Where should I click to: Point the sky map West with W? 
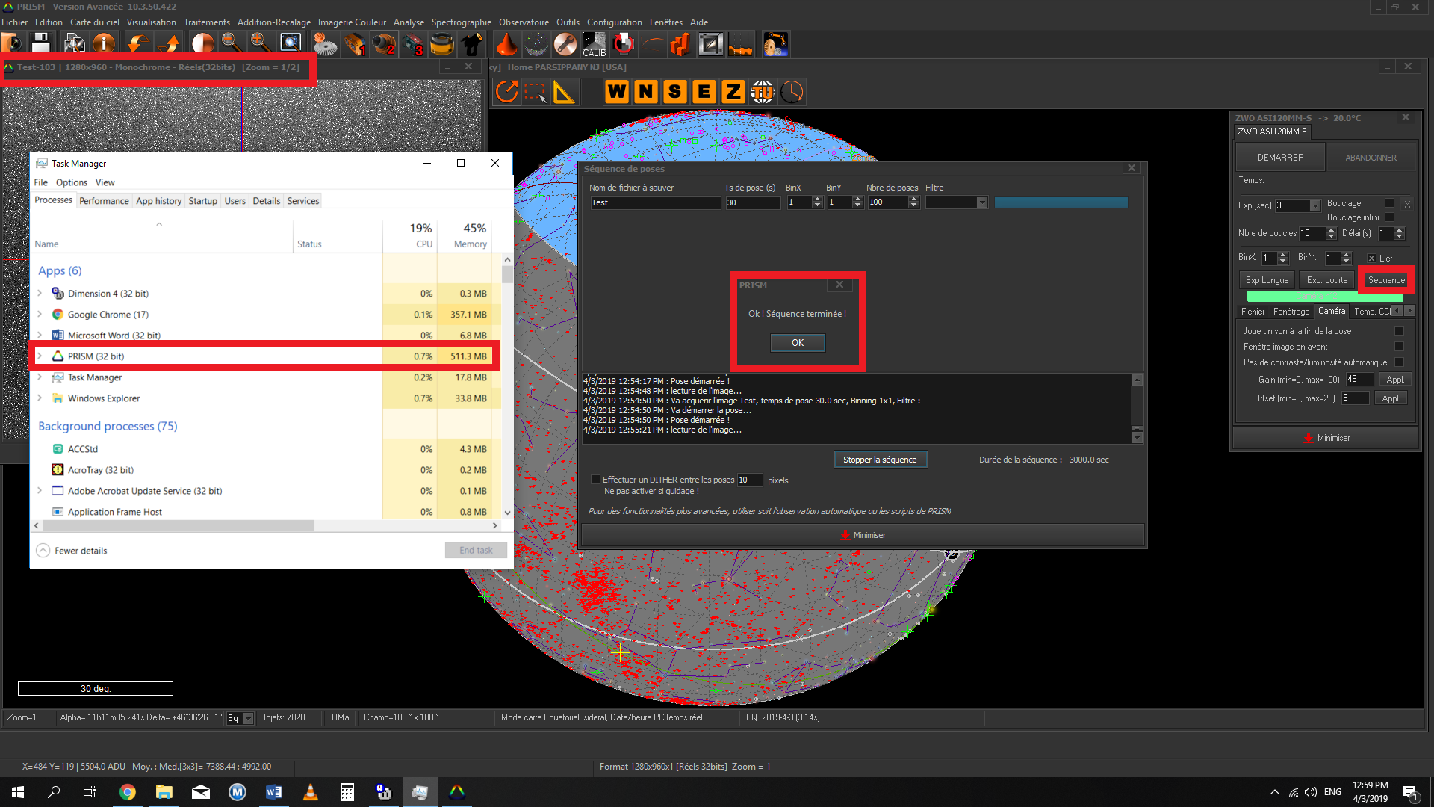click(617, 92)
